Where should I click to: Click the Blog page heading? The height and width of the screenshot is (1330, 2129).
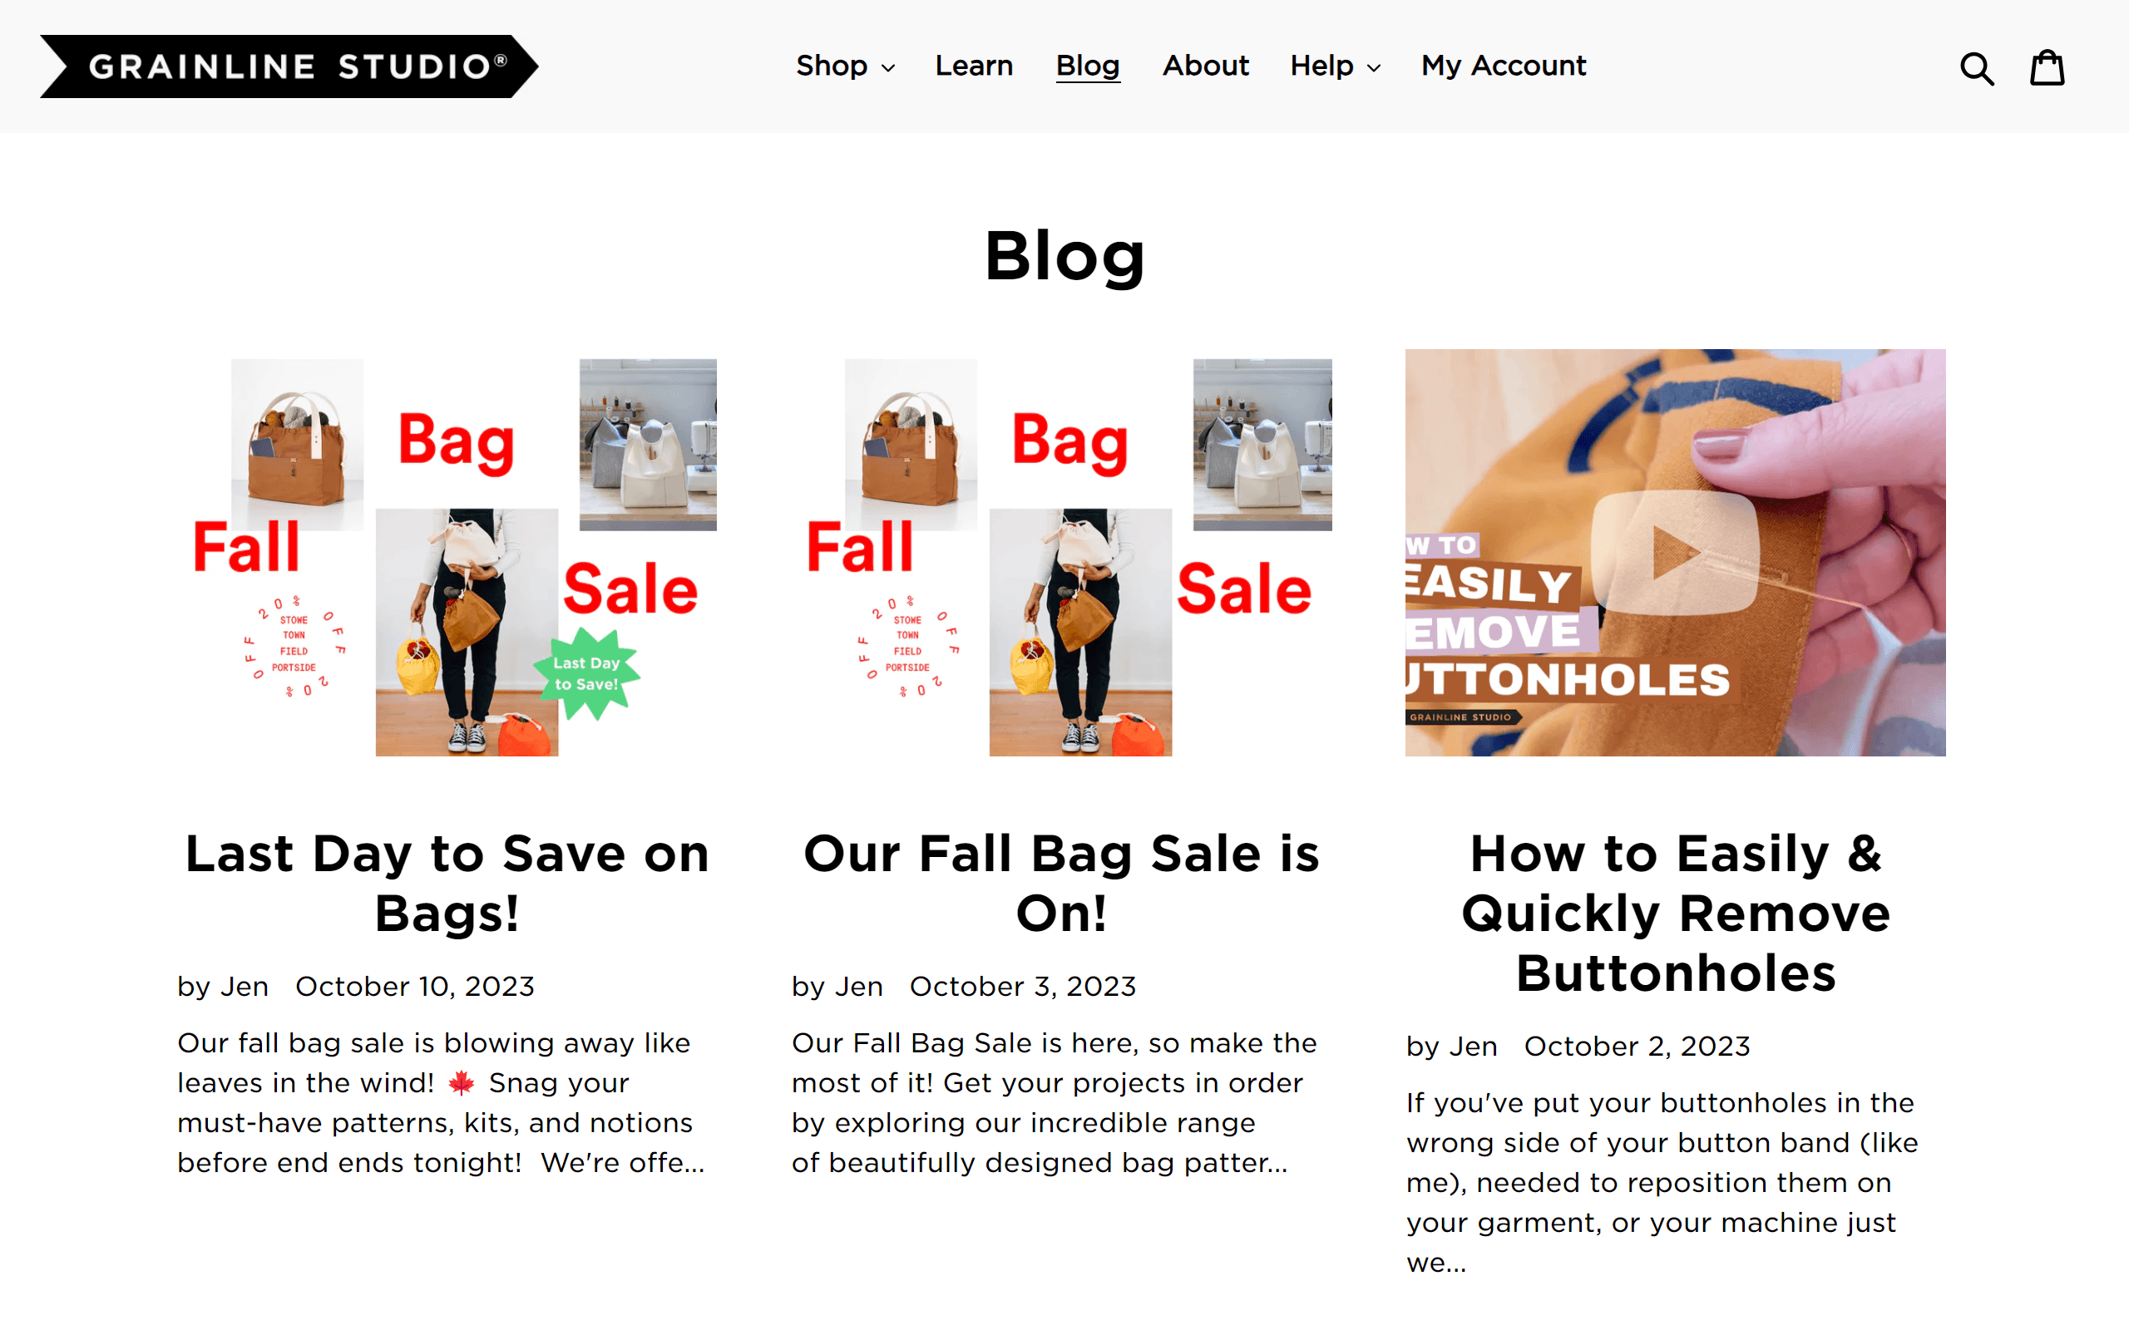[1064, 256]
